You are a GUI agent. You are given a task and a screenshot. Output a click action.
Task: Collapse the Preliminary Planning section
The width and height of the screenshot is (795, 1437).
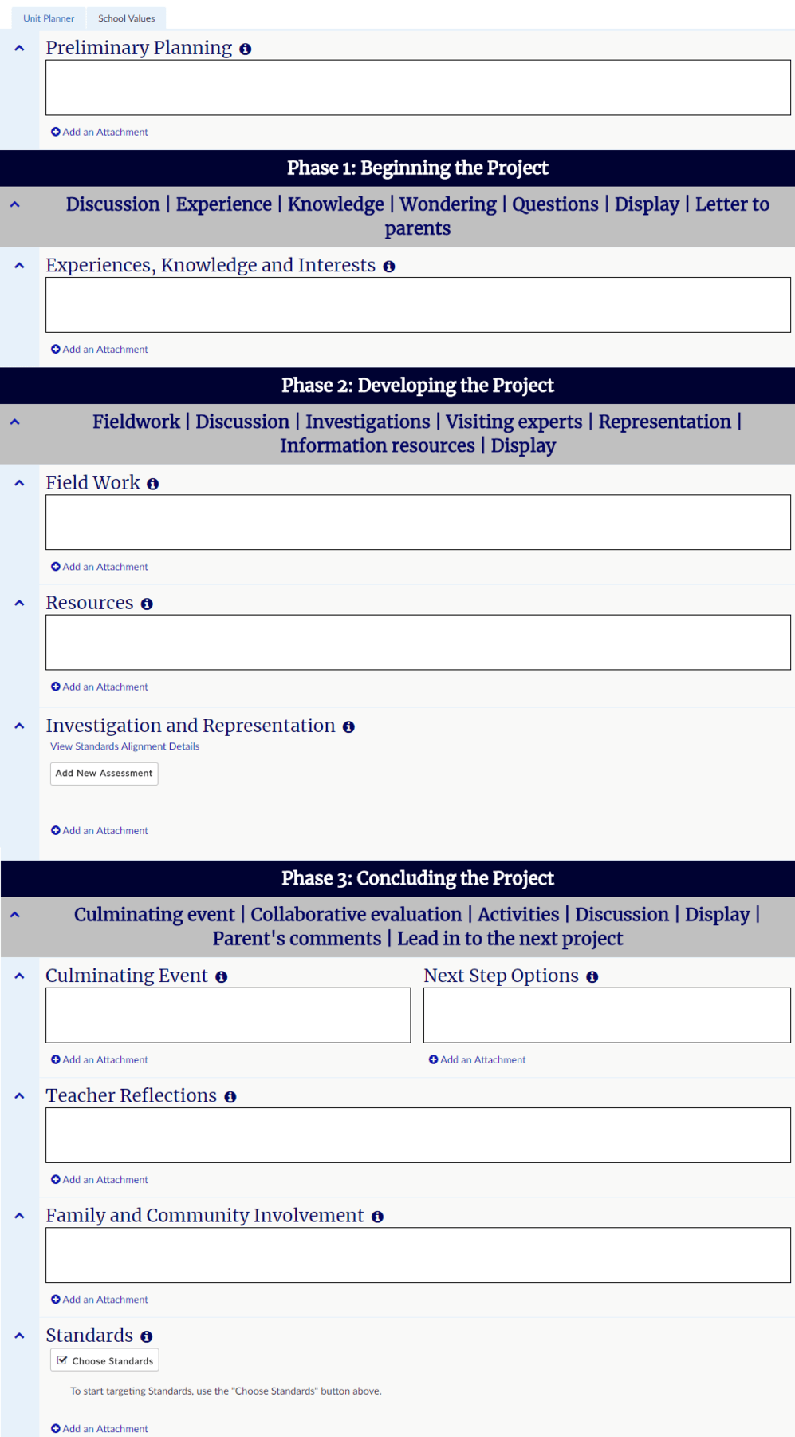pos(20,49)
